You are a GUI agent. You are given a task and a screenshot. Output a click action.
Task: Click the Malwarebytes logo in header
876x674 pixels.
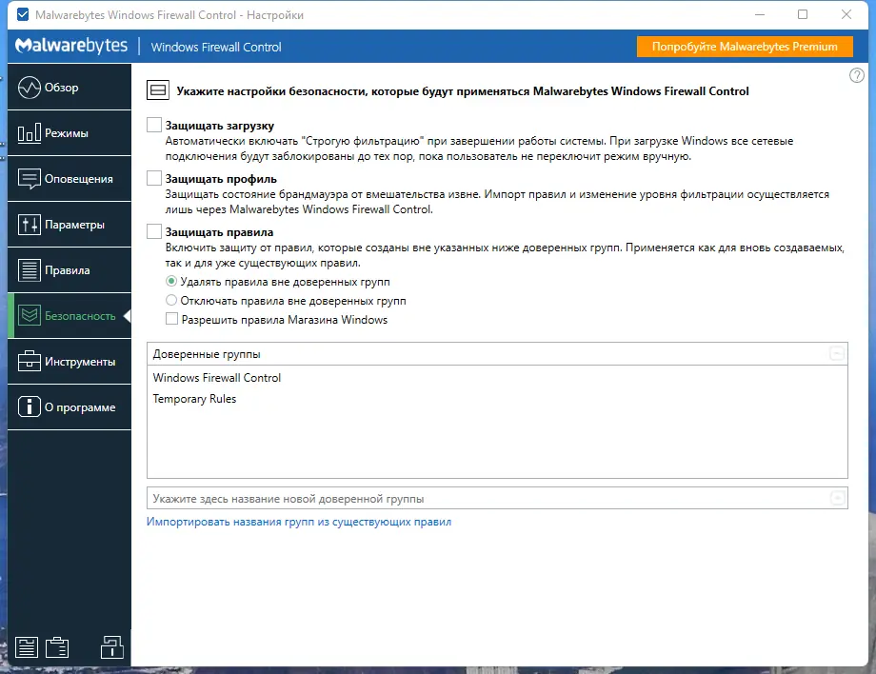tap(71, 46)
